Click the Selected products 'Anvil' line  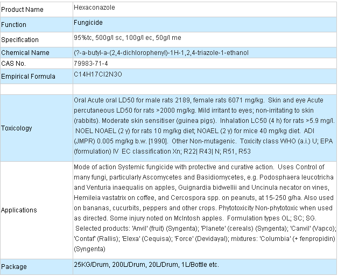pos(206,229)
